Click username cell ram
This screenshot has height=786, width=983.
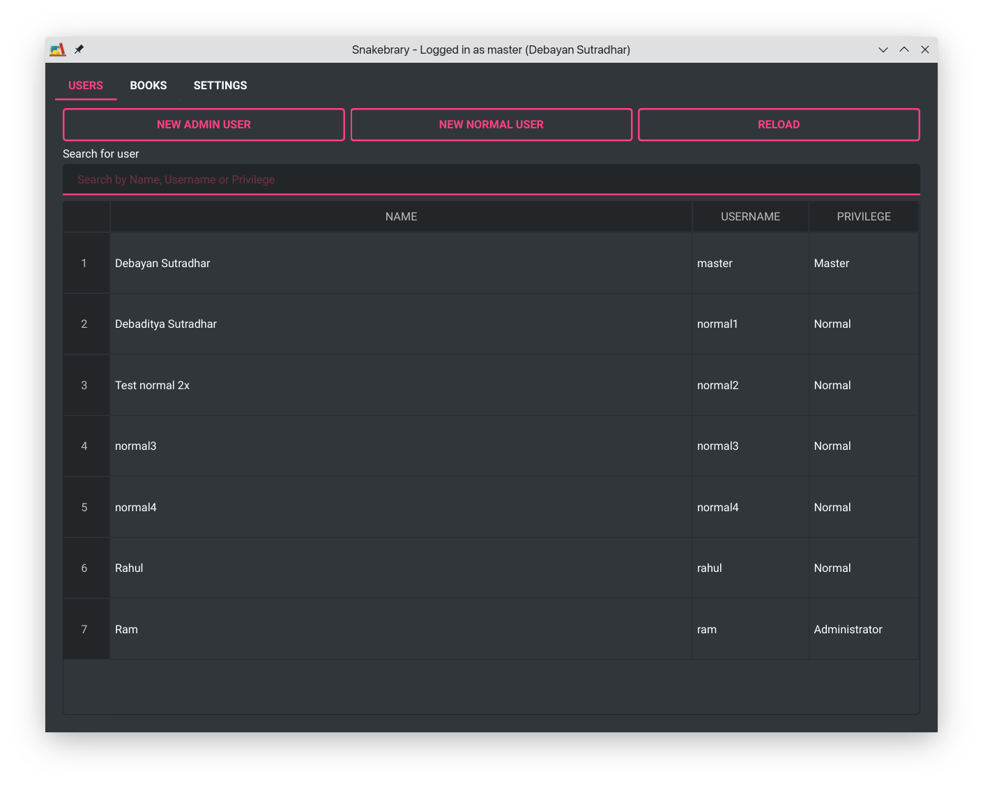click(750, 629)
